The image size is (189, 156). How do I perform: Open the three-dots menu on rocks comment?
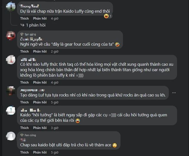[174, 93]
